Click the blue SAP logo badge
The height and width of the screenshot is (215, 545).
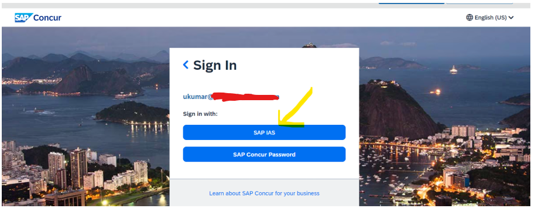(x=23, y=18)
